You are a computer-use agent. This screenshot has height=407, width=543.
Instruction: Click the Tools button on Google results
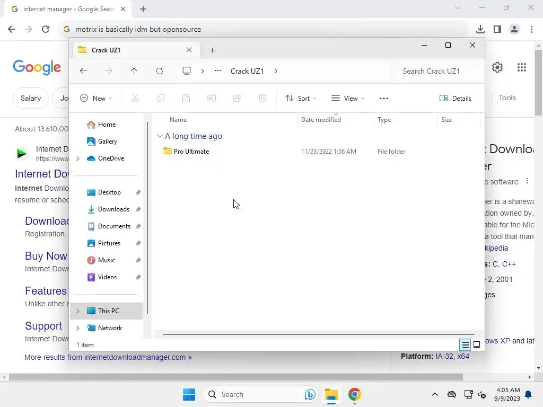[507, 98]
